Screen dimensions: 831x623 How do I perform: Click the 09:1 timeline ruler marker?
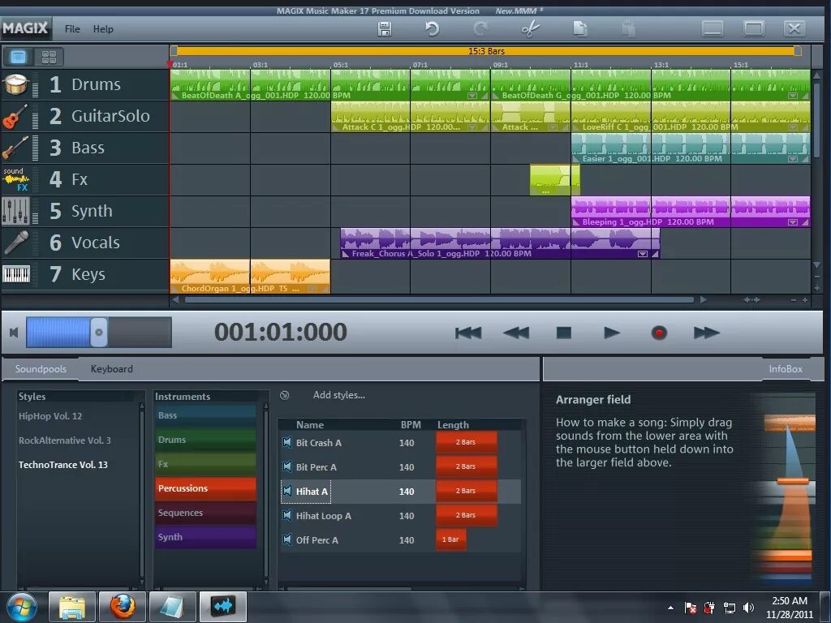point(500,65)
